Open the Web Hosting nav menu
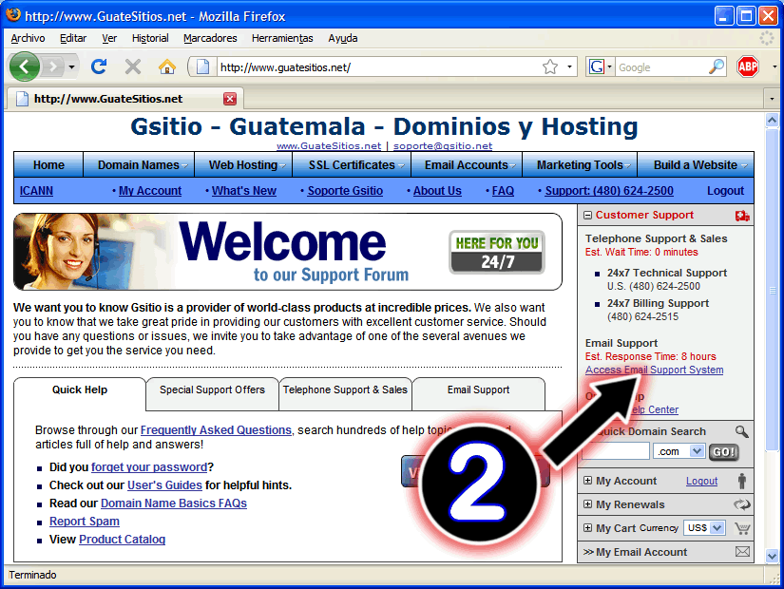Viewport: 784px width, 589px height. [243, 165]
